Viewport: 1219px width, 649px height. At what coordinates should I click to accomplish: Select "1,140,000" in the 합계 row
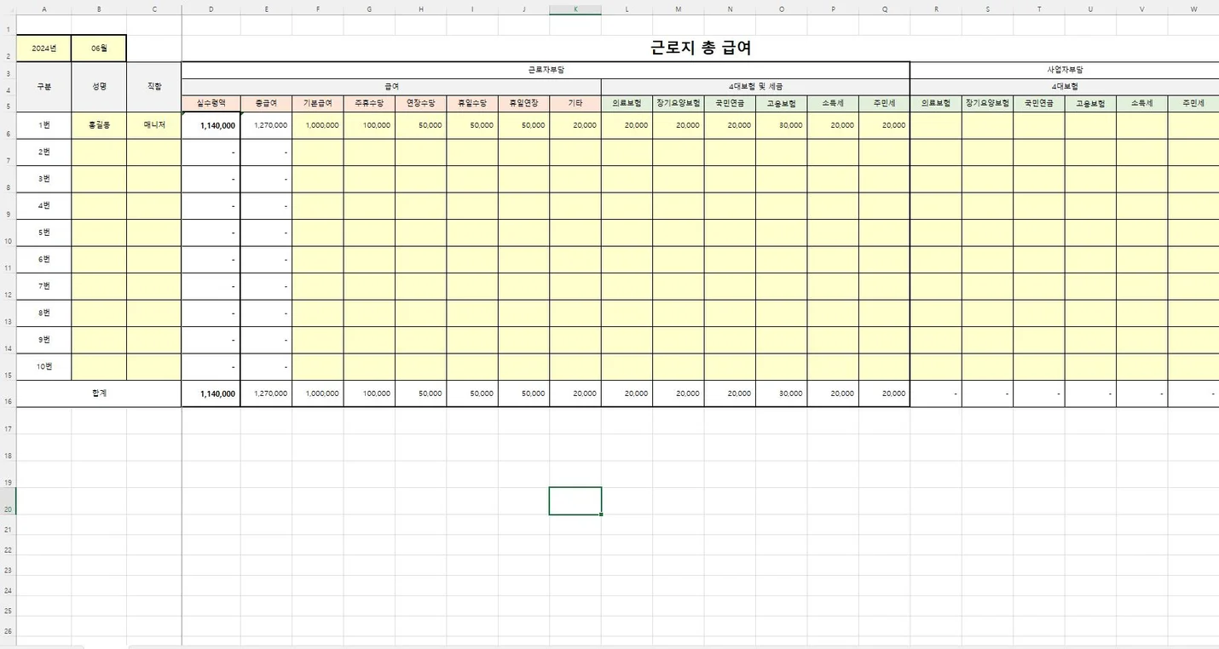coord(211,393)
